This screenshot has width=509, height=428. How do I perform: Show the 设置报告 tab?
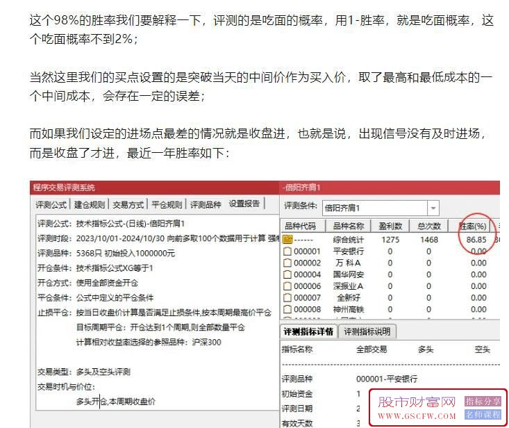[x=244, y=204]
